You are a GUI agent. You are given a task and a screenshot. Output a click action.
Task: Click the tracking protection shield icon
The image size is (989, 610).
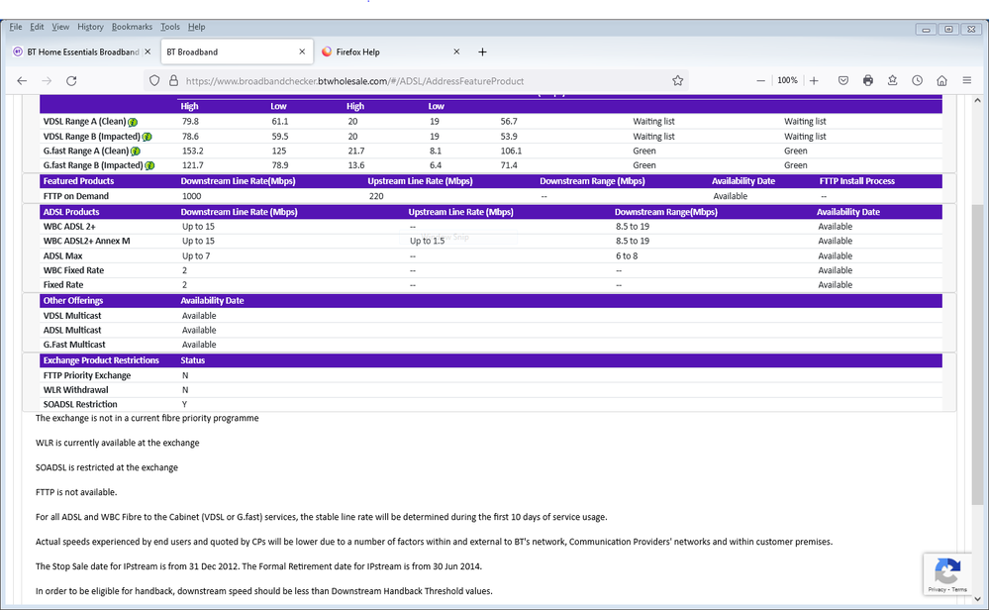click(154, 80)
